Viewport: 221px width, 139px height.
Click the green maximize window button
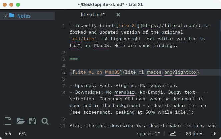[x=18, y=5]
